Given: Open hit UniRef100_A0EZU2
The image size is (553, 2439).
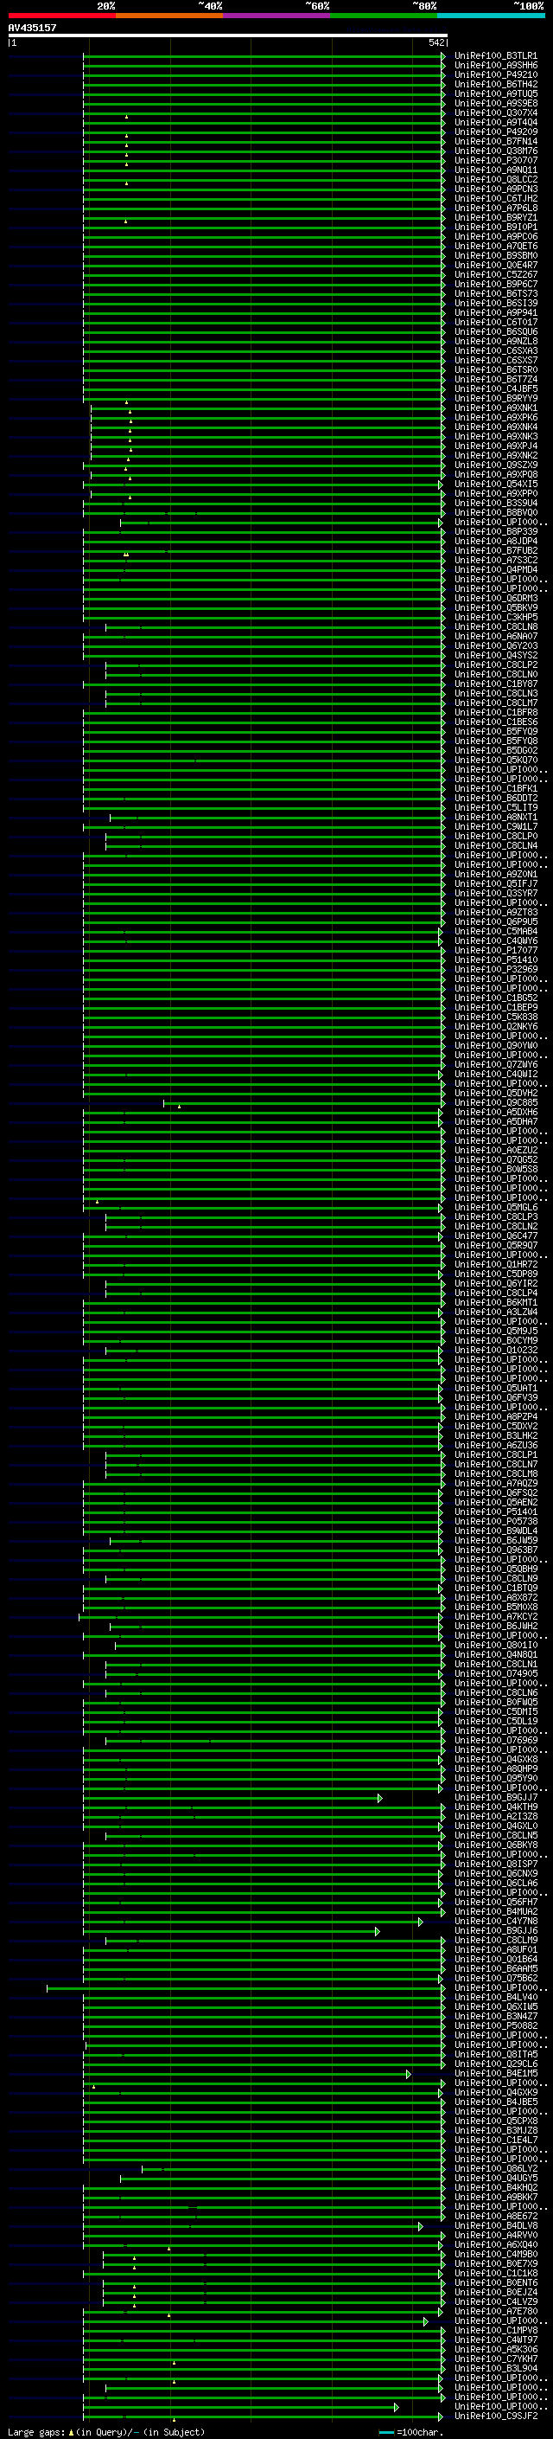Looking at the screenshot, I should point(496,1151).
